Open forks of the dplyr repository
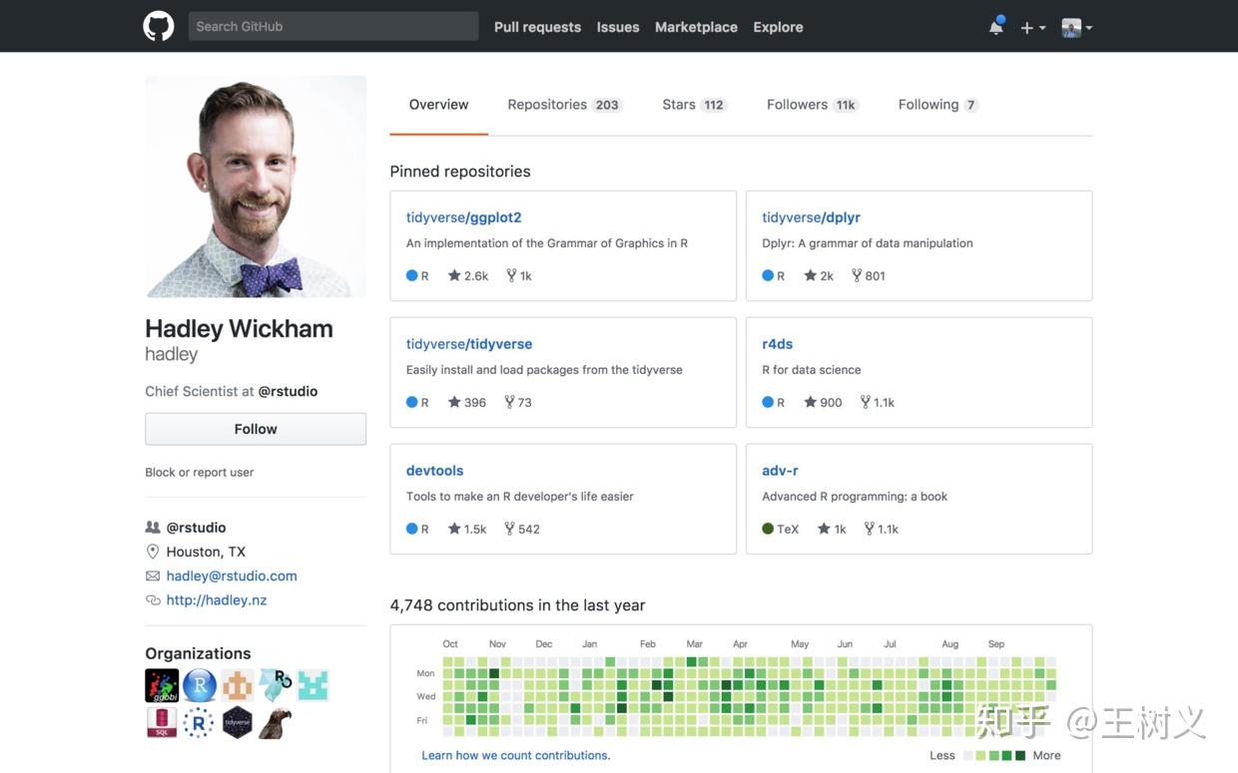Viewport: 1238px width, 773px height. 869,275
